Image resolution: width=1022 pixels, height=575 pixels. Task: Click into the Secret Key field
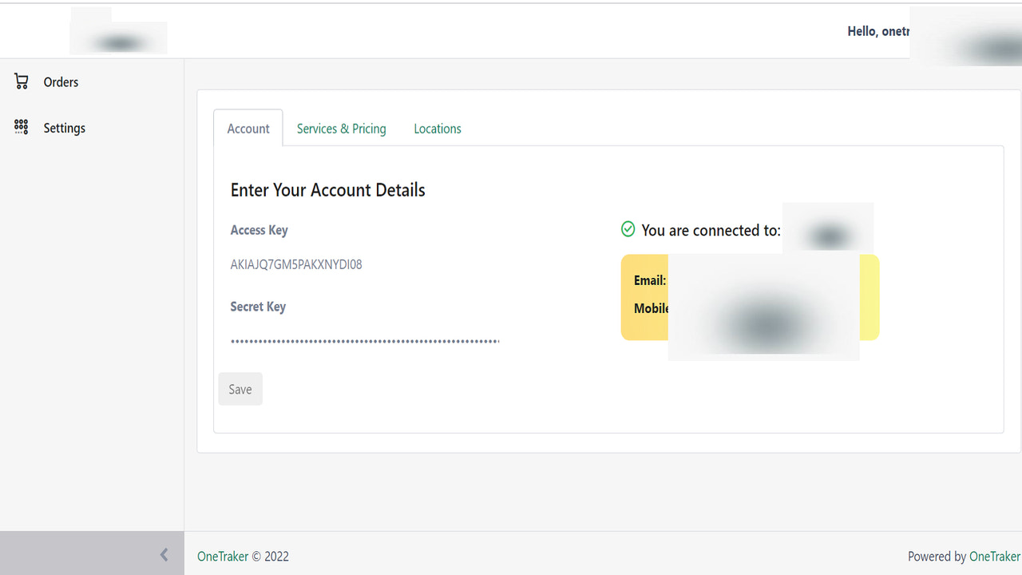tap(365, 341)
